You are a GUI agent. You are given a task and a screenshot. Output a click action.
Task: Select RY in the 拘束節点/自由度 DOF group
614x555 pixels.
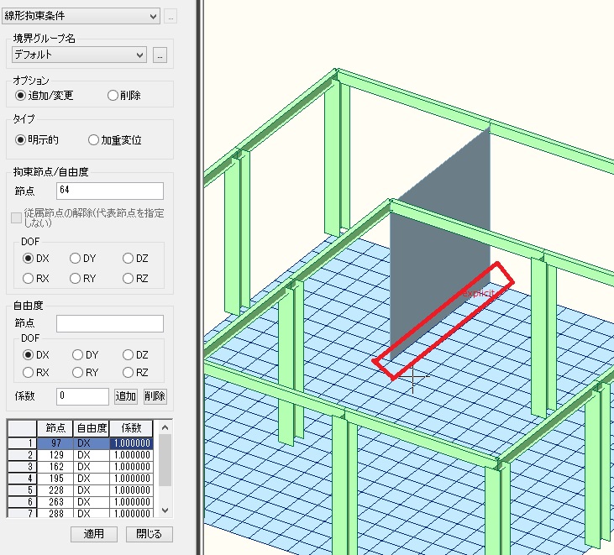click(76, 278)
